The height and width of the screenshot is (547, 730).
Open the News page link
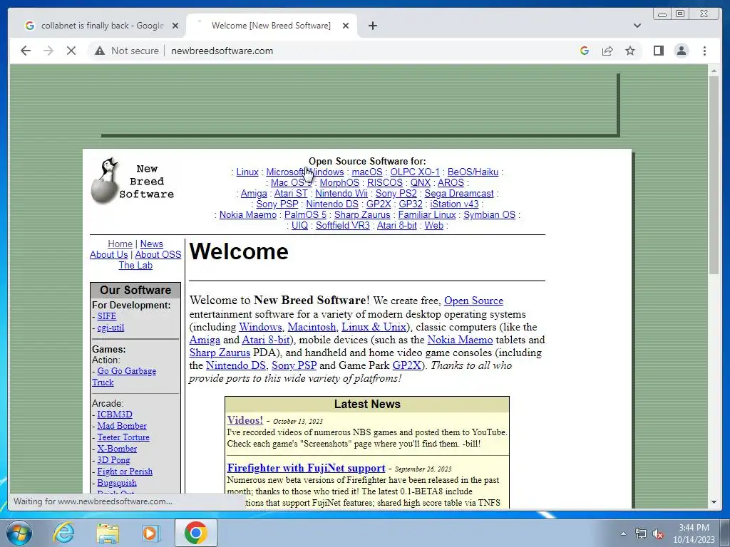coord(151,244)
